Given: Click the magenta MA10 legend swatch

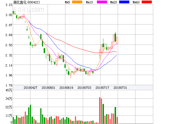Looking at the screenshot, I should [x=102, y=2].
